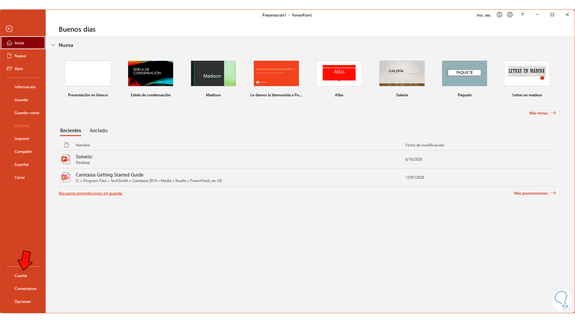Image resolution: width=575 pixels, height=323 pixels.
Task: Click the arrow next to Más presentaciones
Action: 553,193
